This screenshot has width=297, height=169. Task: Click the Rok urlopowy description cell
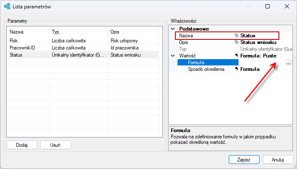coord(124,41)
